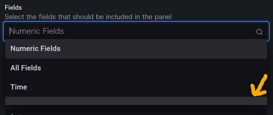The width and height of the screenshot is (273, 115).
Task: Click right end of the All Fields row
Action: (x=258, y=68)
